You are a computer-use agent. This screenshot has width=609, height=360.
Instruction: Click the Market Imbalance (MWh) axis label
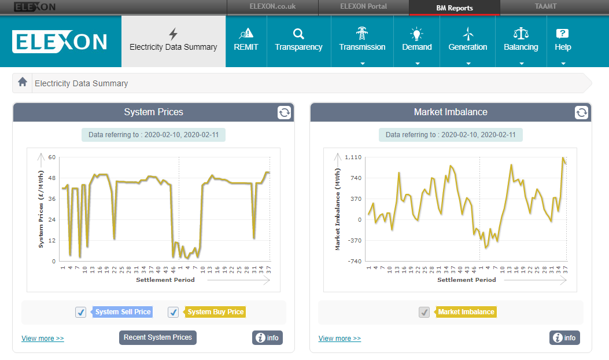coord(338,209)
